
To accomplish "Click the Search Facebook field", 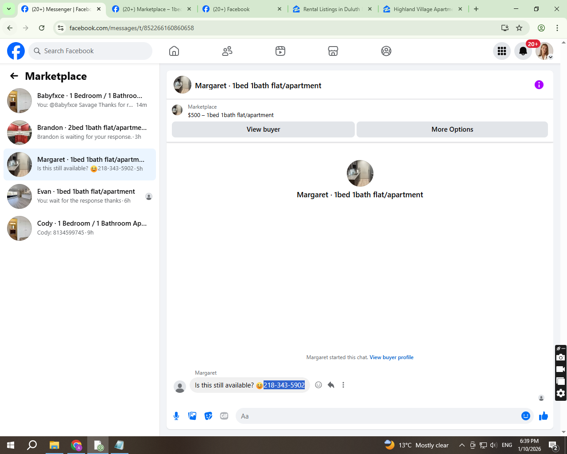I will 90,51.
